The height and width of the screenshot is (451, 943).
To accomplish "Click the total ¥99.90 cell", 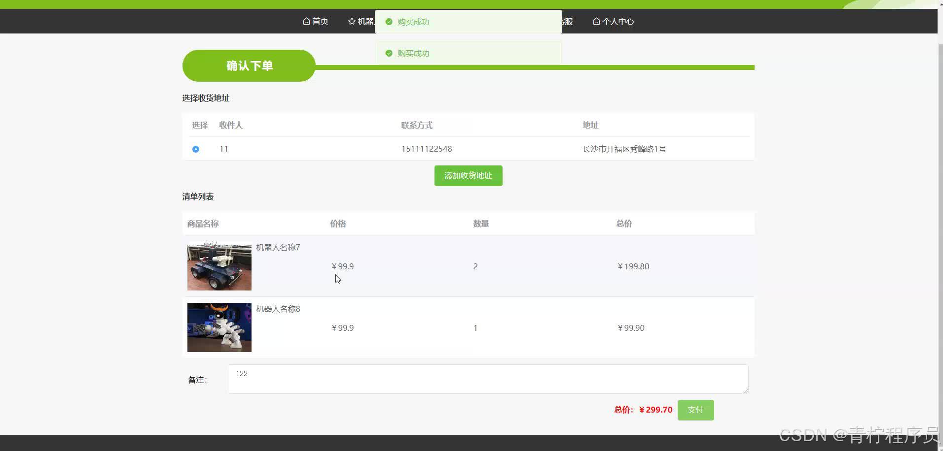I will (631, 328).
